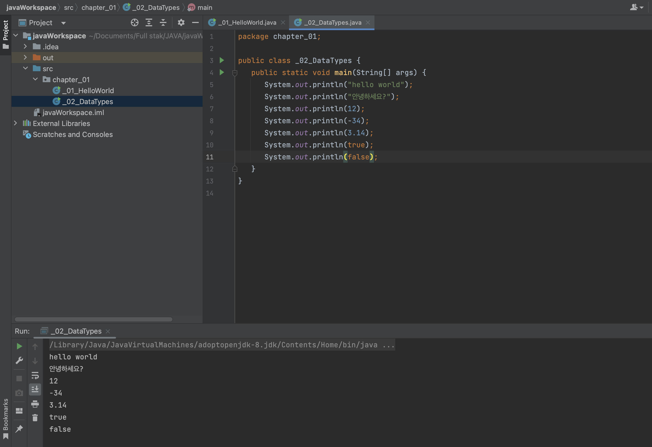Toggle scroll to end in console

[35, 389]
